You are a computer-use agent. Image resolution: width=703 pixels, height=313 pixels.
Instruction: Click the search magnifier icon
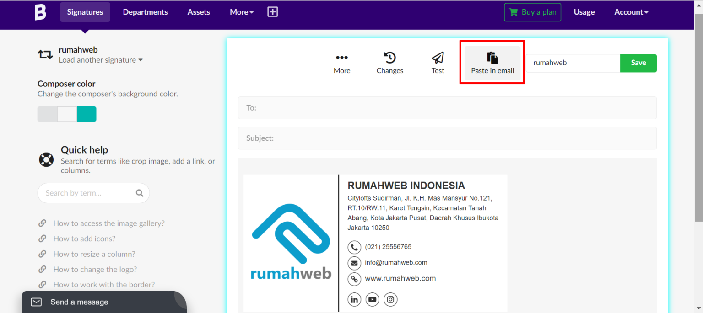140,193
